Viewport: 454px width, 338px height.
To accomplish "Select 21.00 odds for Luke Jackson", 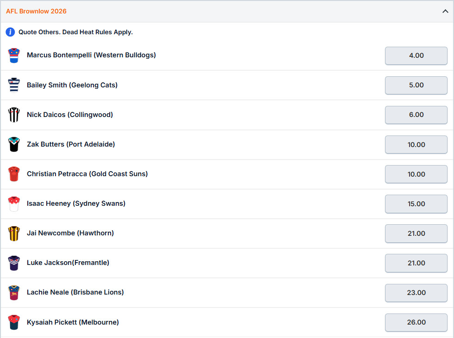I will [416, 263].
